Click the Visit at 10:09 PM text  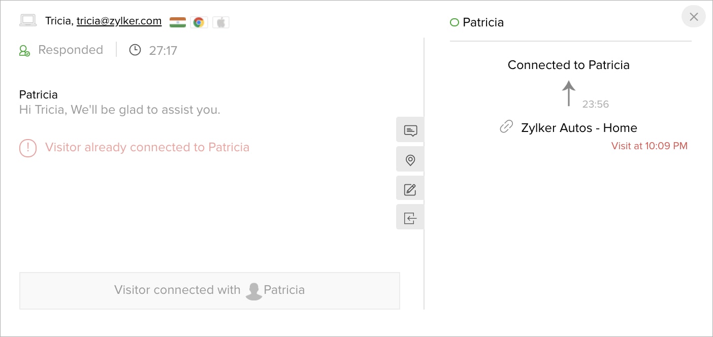pyautogui.click(x=649, y=146)
